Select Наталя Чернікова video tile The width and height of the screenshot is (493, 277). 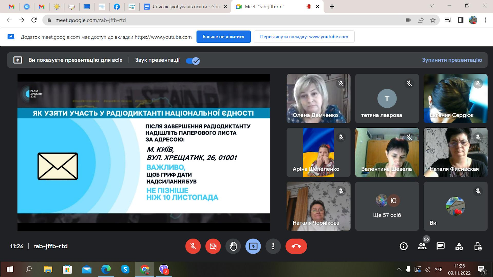(318, 206)
